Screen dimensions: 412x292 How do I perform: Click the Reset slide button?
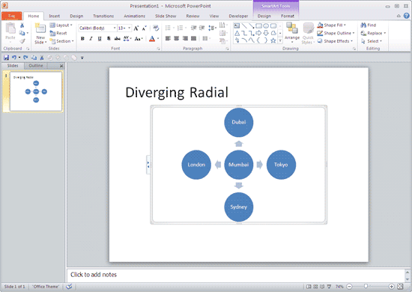tap(58, 33)
